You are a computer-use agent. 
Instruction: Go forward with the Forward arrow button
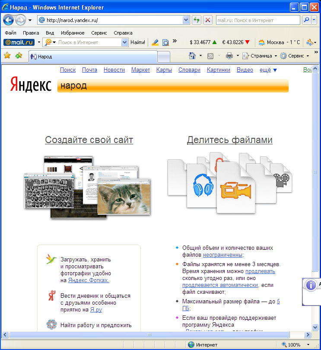pyautogui.click(x=21, y=20)
